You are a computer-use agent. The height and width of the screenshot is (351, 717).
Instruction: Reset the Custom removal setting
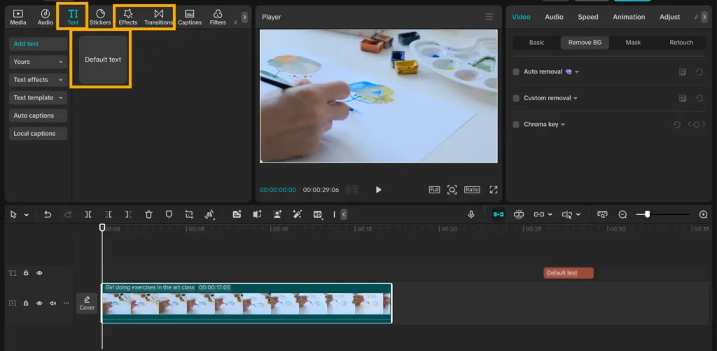click(x=699, y=98)
